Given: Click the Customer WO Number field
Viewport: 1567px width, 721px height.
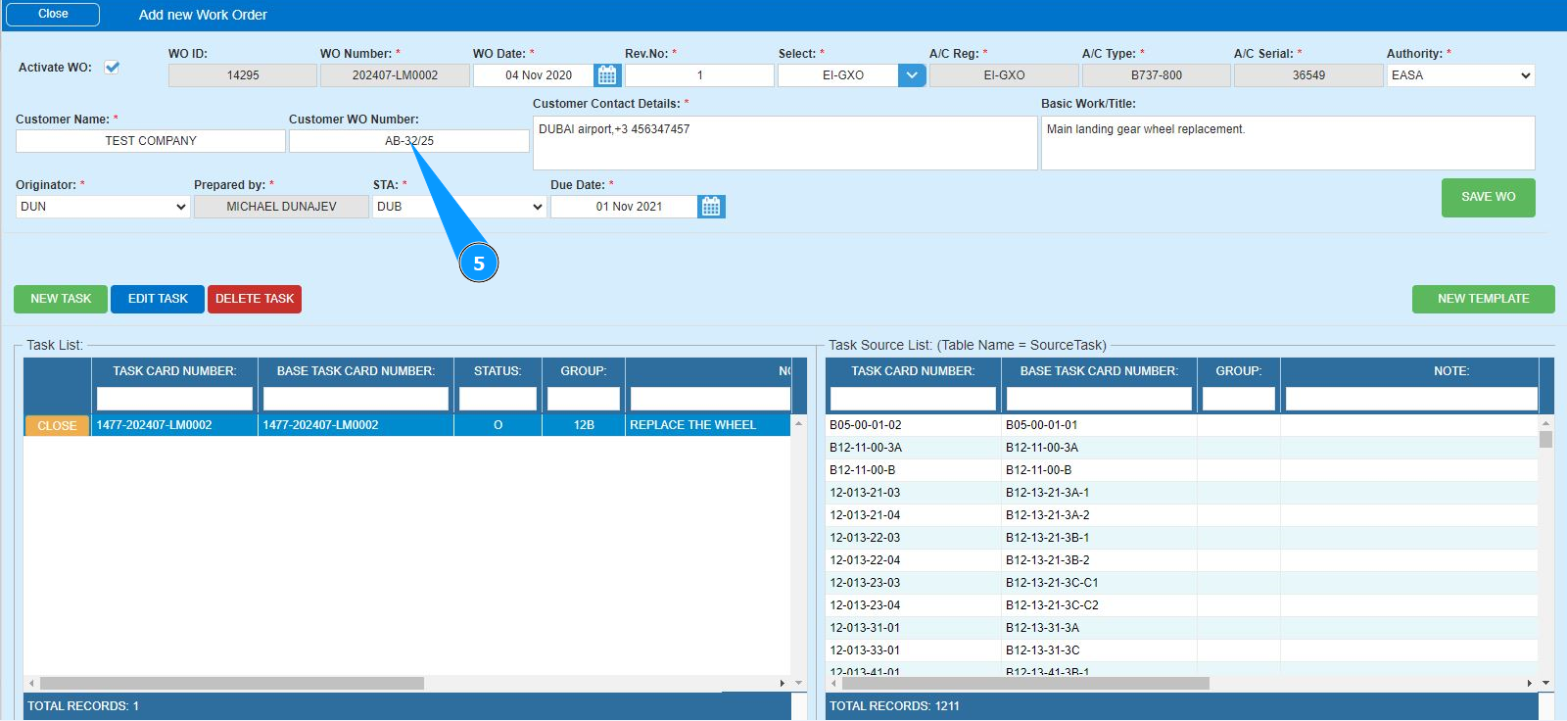Looking at the screenshot, I should [x=409, y=141].
